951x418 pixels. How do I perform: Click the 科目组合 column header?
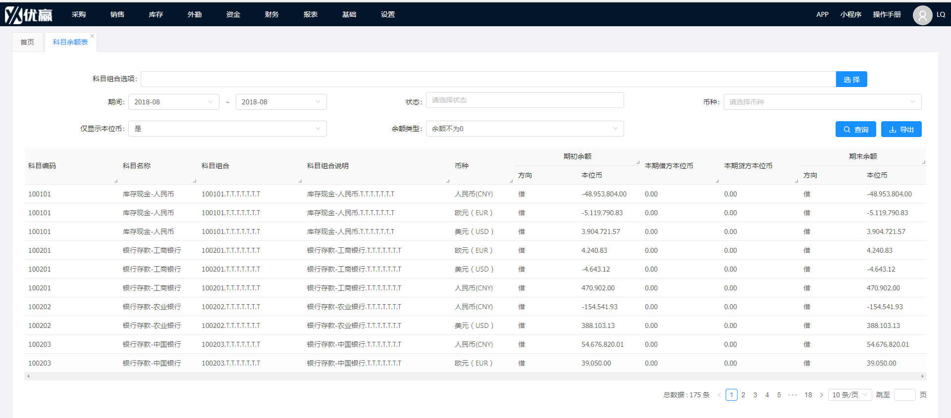pyautogui.click(x=215, y=166)
